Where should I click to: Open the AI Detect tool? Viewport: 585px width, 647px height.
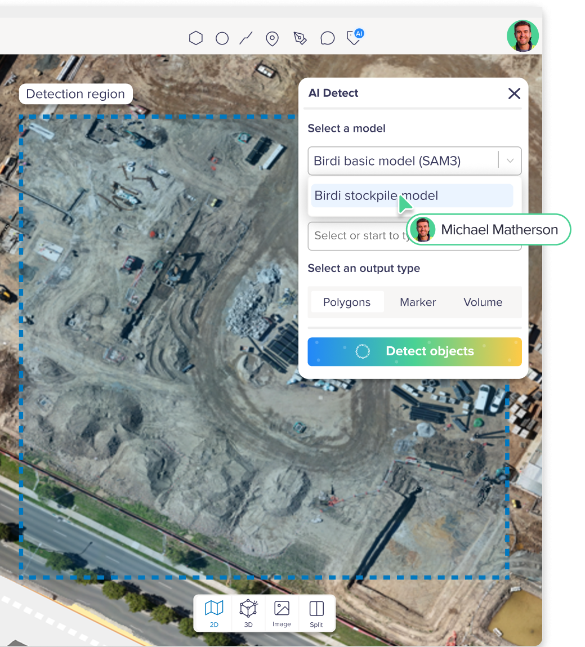point(354,38)
